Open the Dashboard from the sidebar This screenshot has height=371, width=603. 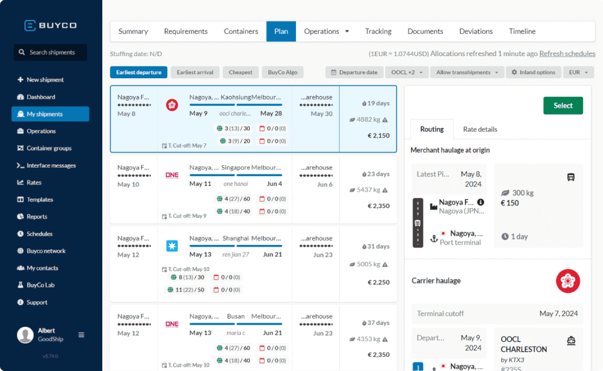[x=39, y=96]
